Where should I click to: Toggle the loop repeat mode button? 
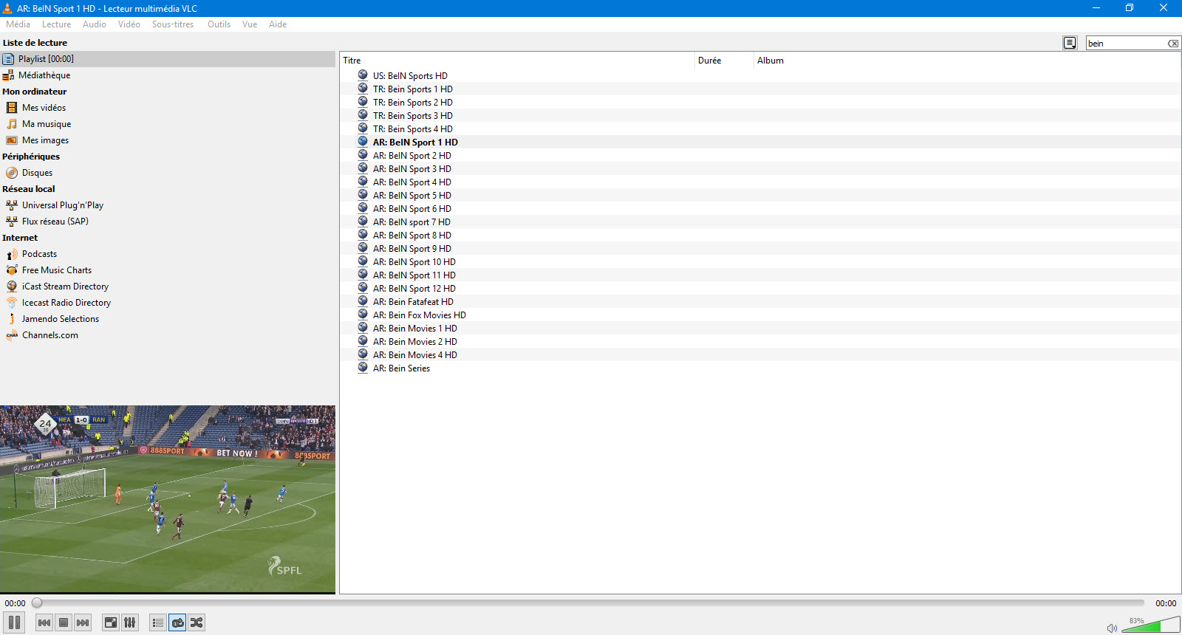point(177,622)
